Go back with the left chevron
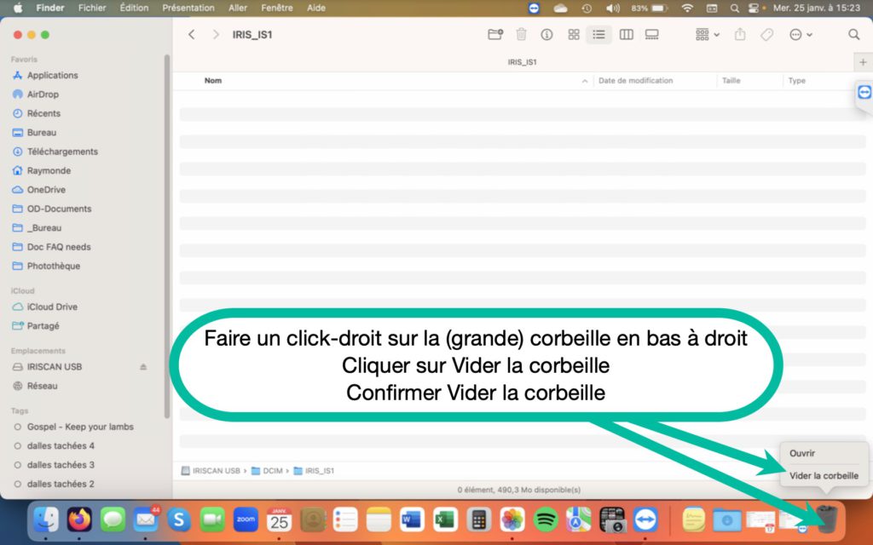873x545 pixels. point(192,35)
